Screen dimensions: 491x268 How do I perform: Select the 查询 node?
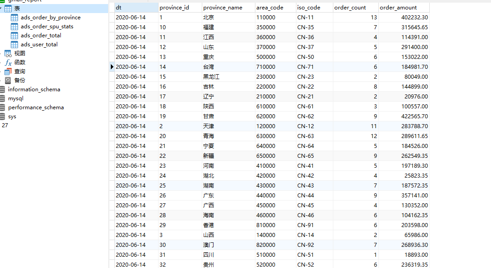pyautogui.click(x=20, y=71)
